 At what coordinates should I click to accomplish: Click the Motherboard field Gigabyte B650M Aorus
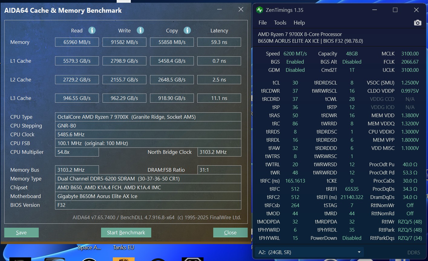148,196
